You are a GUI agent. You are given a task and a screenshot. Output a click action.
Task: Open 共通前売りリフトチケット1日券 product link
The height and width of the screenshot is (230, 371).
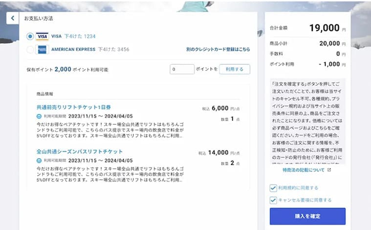pos(74,107)
